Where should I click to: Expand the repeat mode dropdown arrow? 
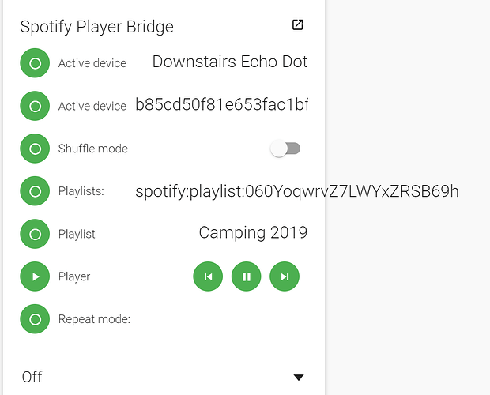[299, 378]
